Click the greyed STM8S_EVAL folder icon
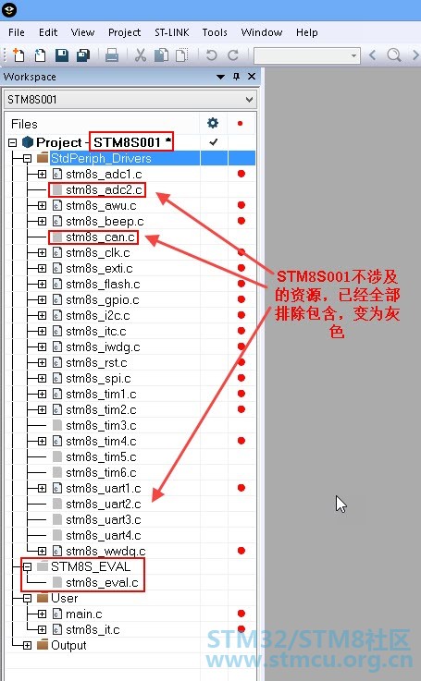The image size is (421, 681). tap(43, 566)
